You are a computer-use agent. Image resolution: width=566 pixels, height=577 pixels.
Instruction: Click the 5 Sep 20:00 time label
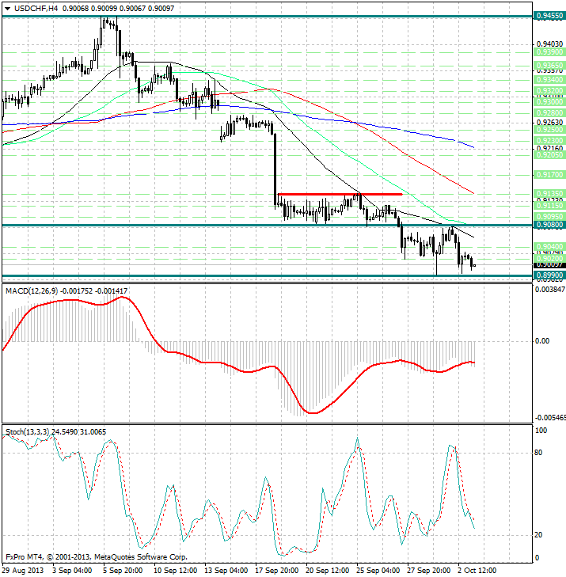click(x=123, y=571)
